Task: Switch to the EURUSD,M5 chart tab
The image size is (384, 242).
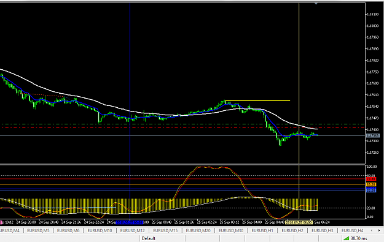Action: (38, 230)
